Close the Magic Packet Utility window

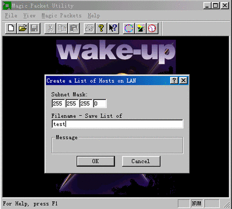point(224,5)
